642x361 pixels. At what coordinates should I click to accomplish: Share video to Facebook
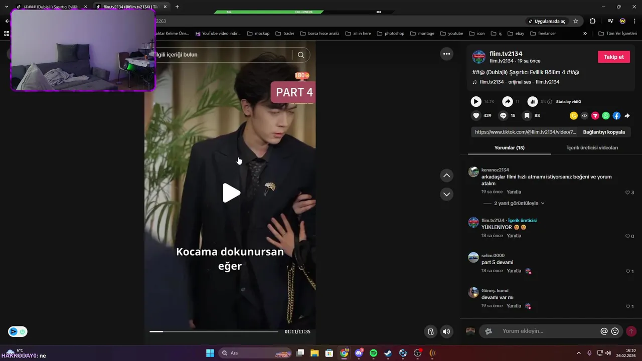(x=616, y=115)
